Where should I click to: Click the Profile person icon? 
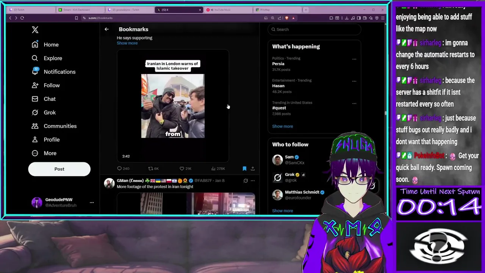(35, 140)
